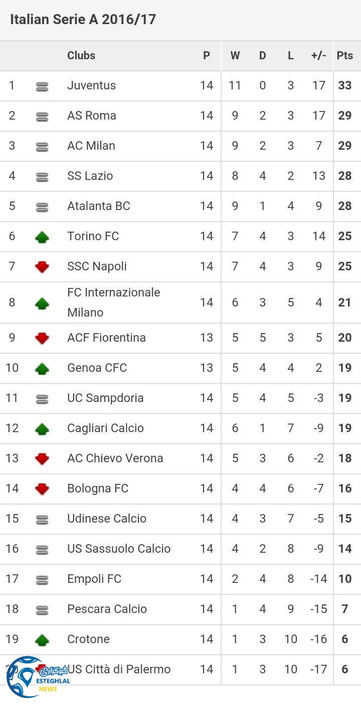Click the green up arrow beside Torino FC
Viewport: 361px width, 709px height.
coord(42,237)
